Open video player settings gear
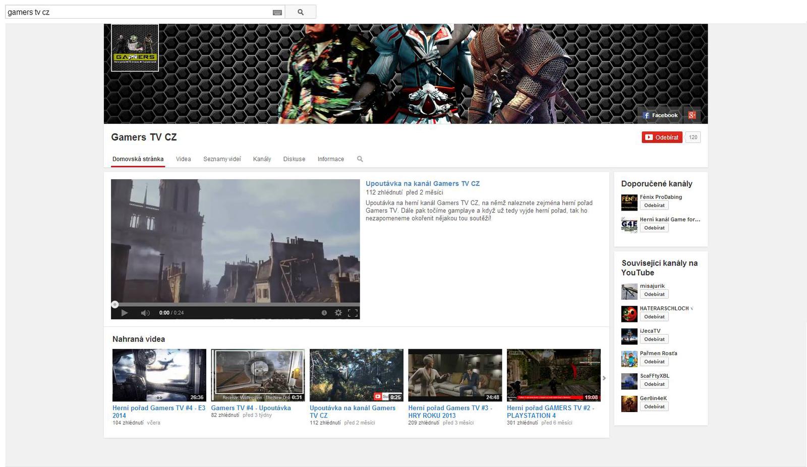 (x=338, y=313)
